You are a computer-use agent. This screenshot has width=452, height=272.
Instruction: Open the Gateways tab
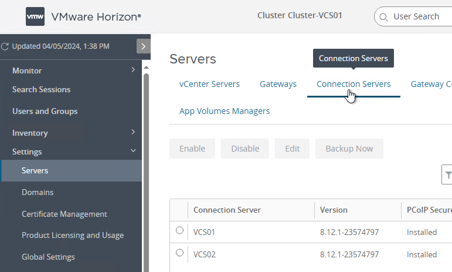click(x=278, y=84)
